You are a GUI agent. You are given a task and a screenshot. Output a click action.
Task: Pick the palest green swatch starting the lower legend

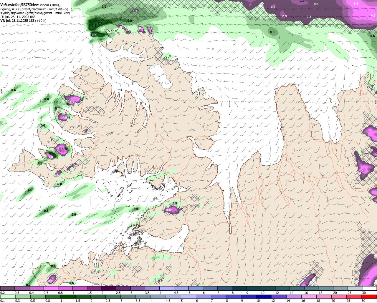(7, 297)
